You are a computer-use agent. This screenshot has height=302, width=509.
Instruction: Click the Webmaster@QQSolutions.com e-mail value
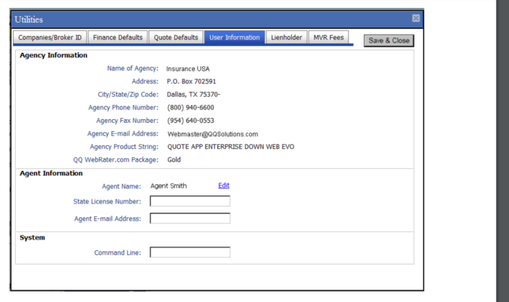tap(213, 134)
